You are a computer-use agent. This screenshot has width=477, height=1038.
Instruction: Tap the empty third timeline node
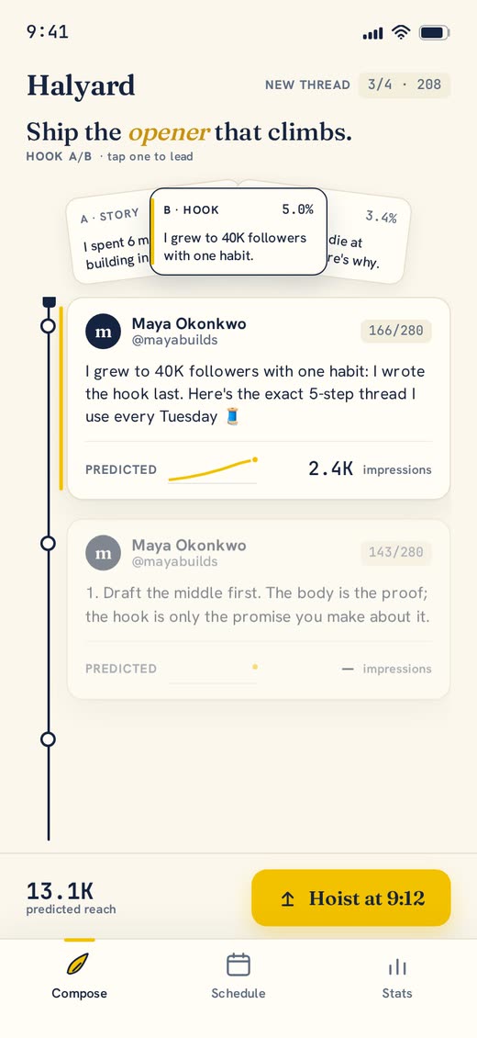49,739
